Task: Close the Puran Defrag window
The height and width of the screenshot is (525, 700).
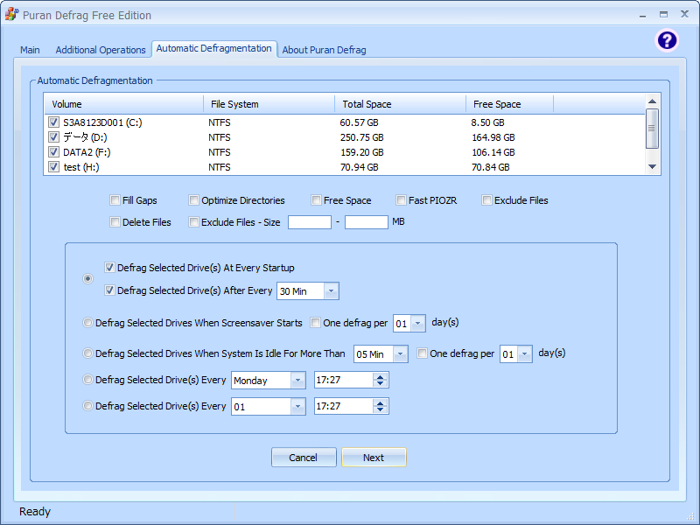Action: pos(684,14)
